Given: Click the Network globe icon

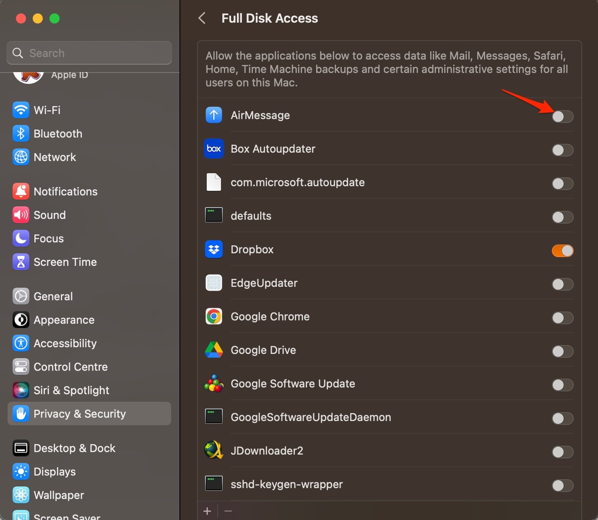Looking at the screenshot, I should (x=21, y=157).
